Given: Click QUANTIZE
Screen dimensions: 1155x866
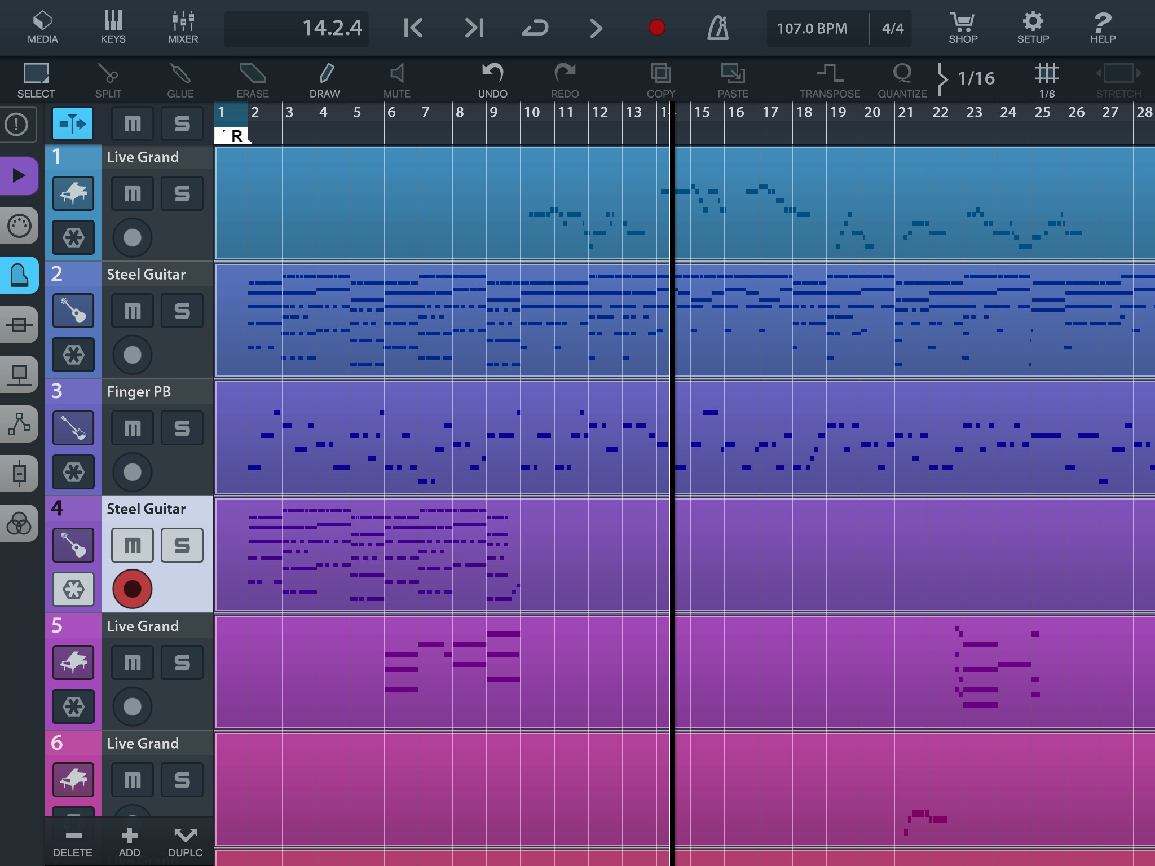Looking at the screenshot, I should tap(902, 80).
